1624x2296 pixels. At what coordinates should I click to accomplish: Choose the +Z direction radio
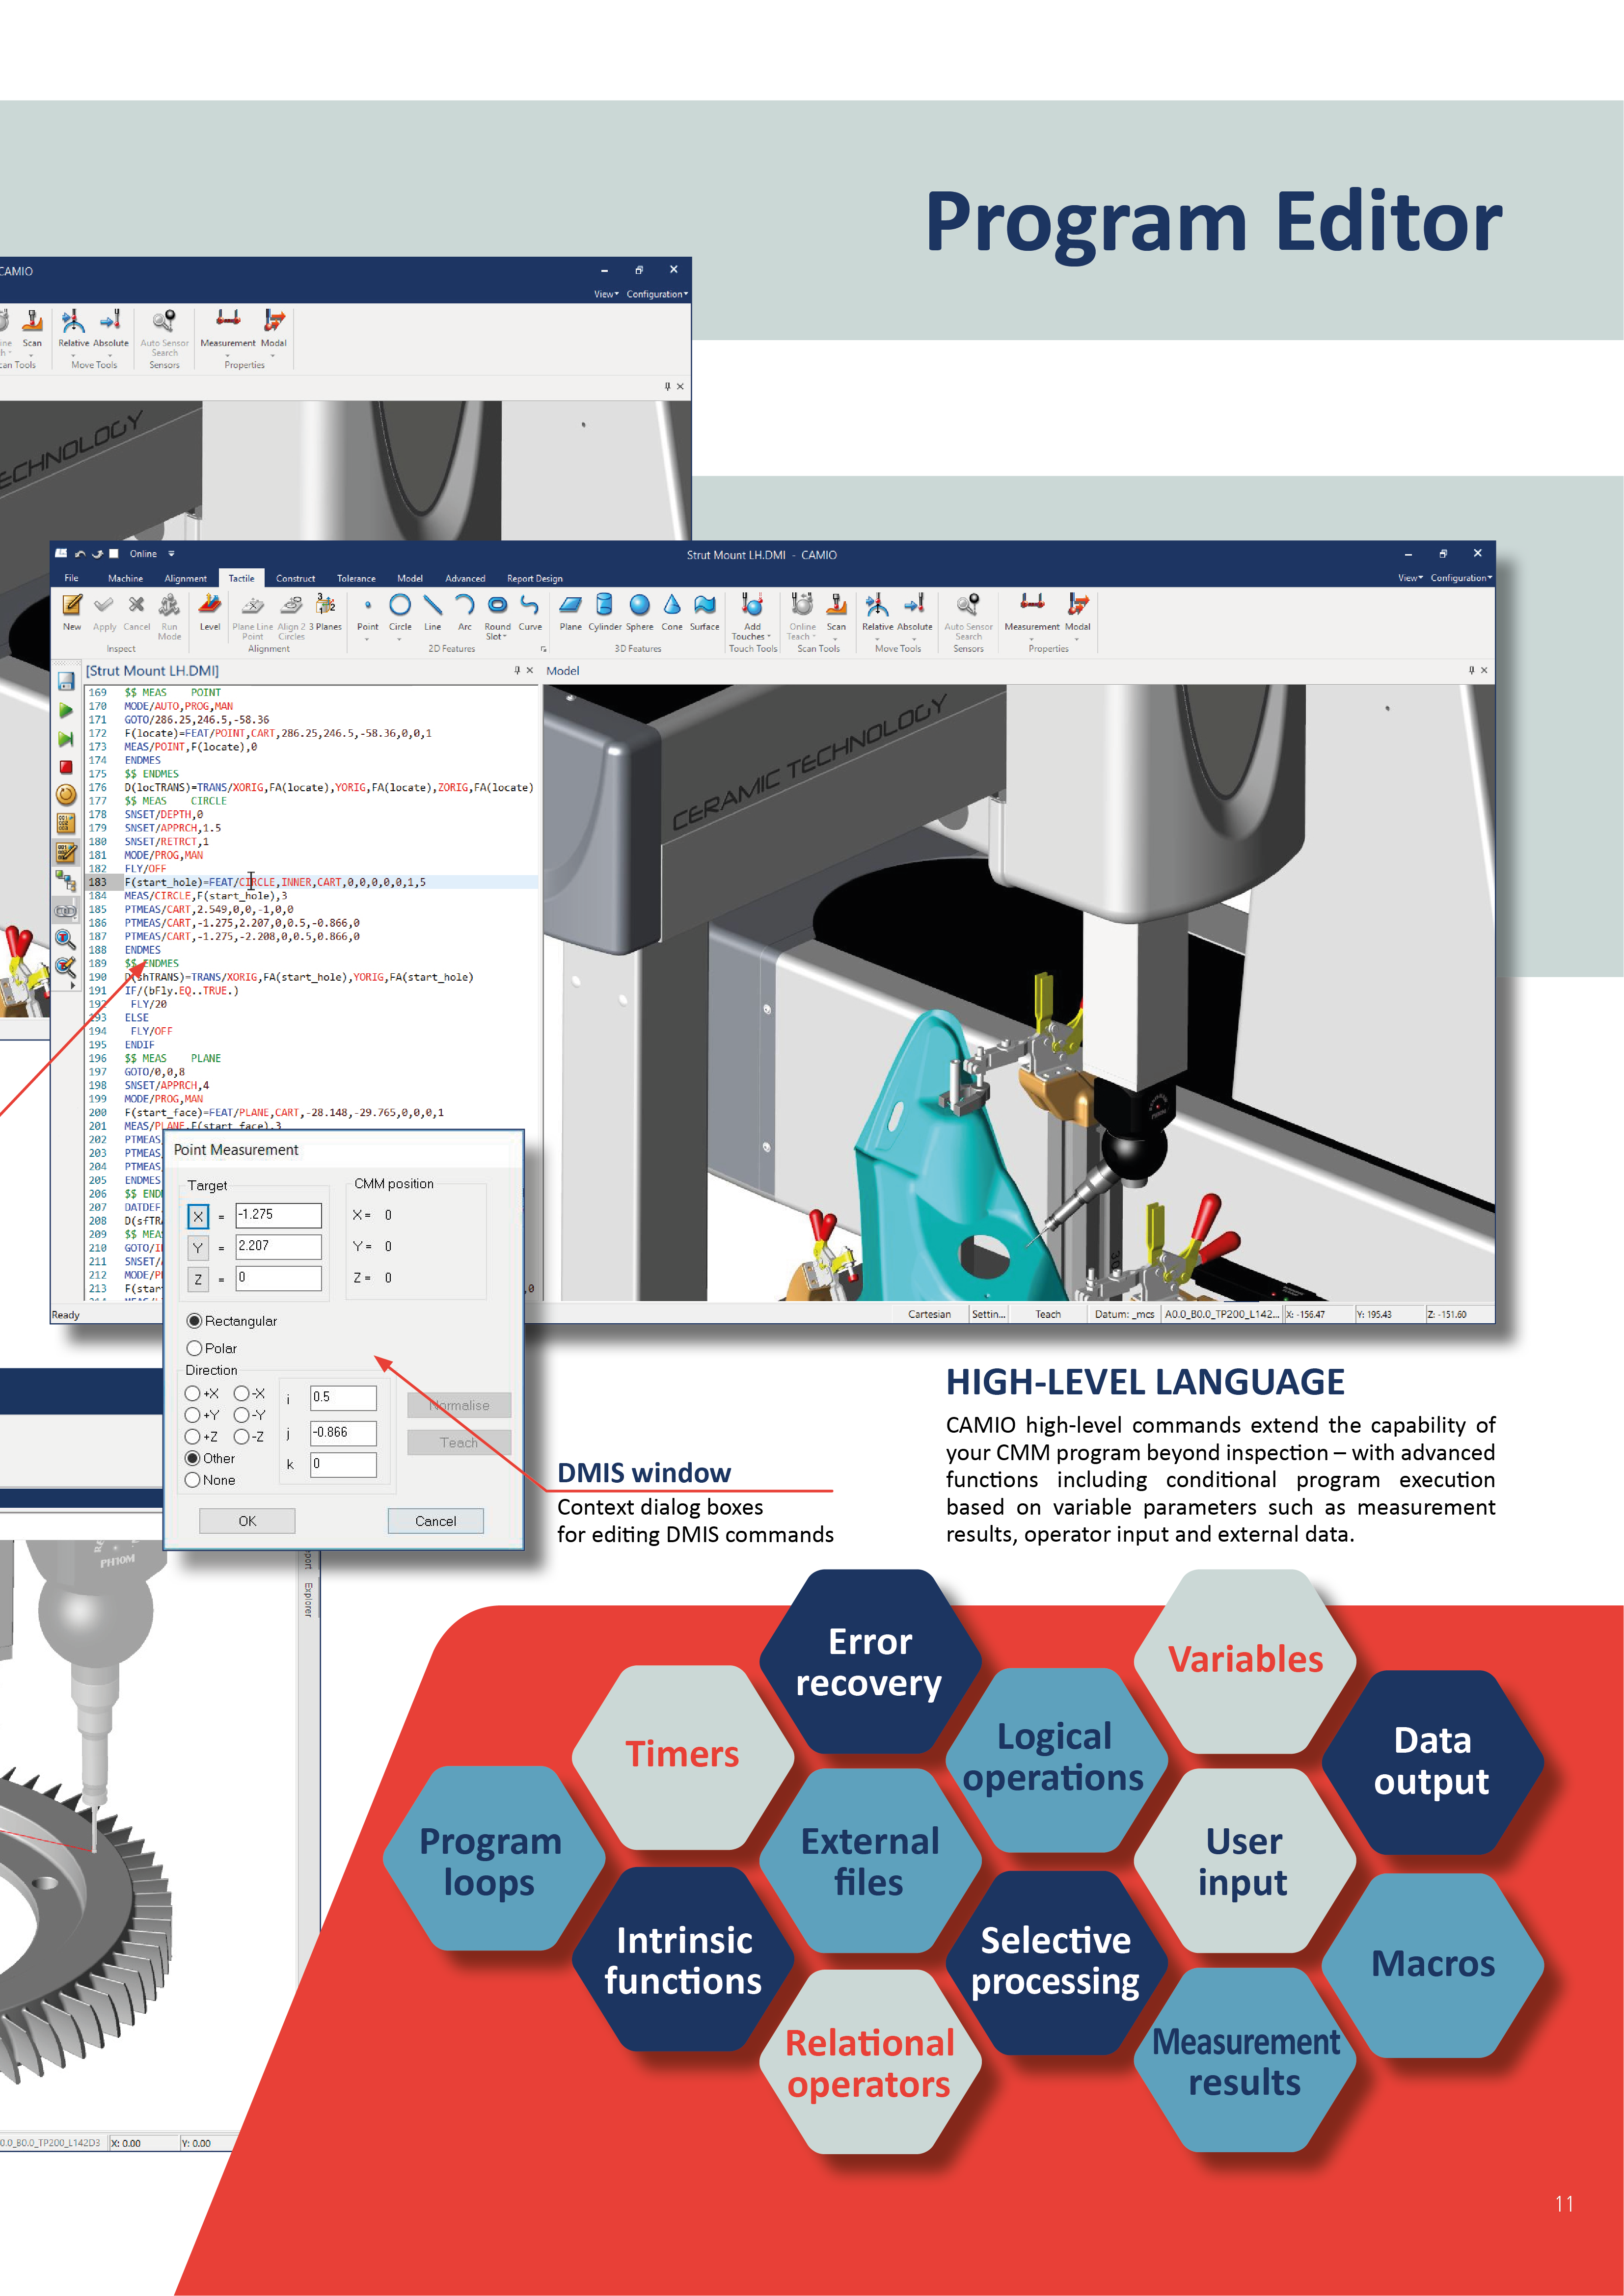tap(192, 1437)
